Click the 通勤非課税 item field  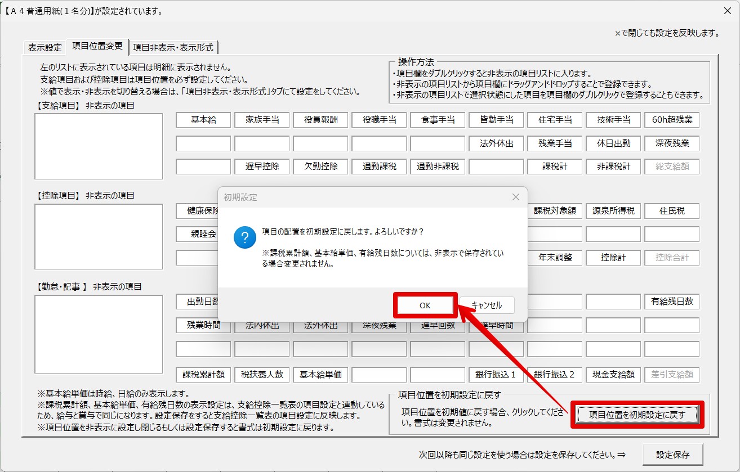(x=438, y=167)
